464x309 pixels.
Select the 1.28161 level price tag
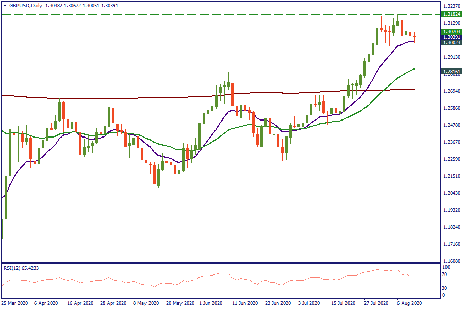tap(451, 72)
